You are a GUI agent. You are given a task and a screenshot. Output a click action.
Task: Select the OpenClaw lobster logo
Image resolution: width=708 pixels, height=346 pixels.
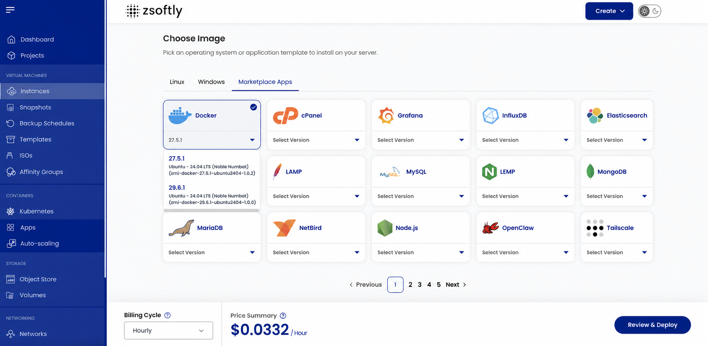(x=490, y=228)
